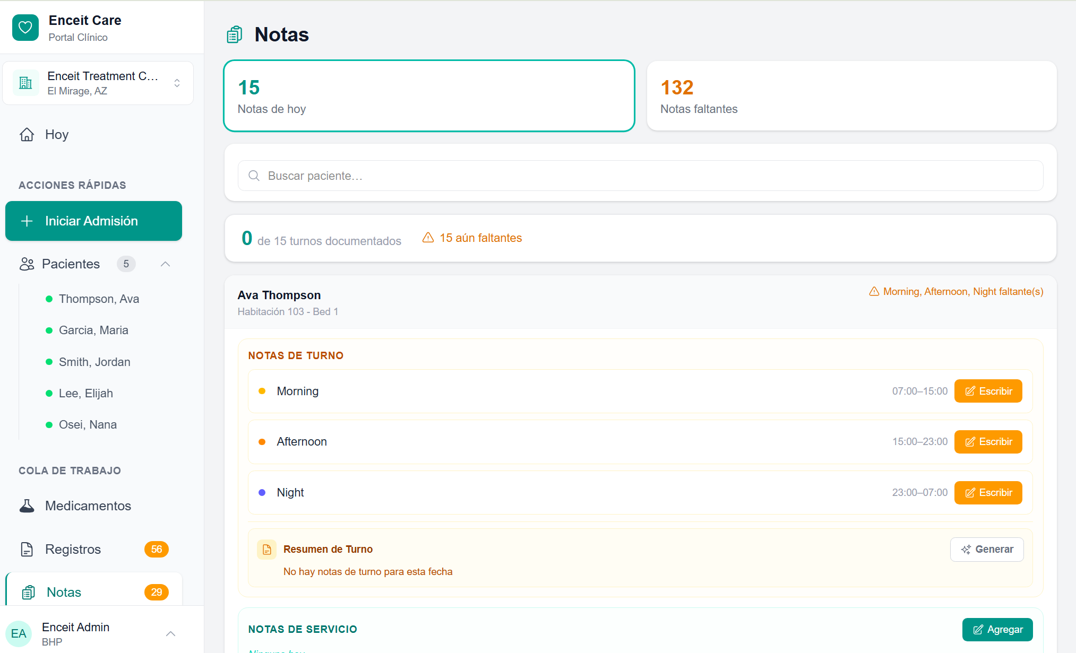The image size is (1076, 653).
Task: Click the Registros document icon
Action: 27,550
